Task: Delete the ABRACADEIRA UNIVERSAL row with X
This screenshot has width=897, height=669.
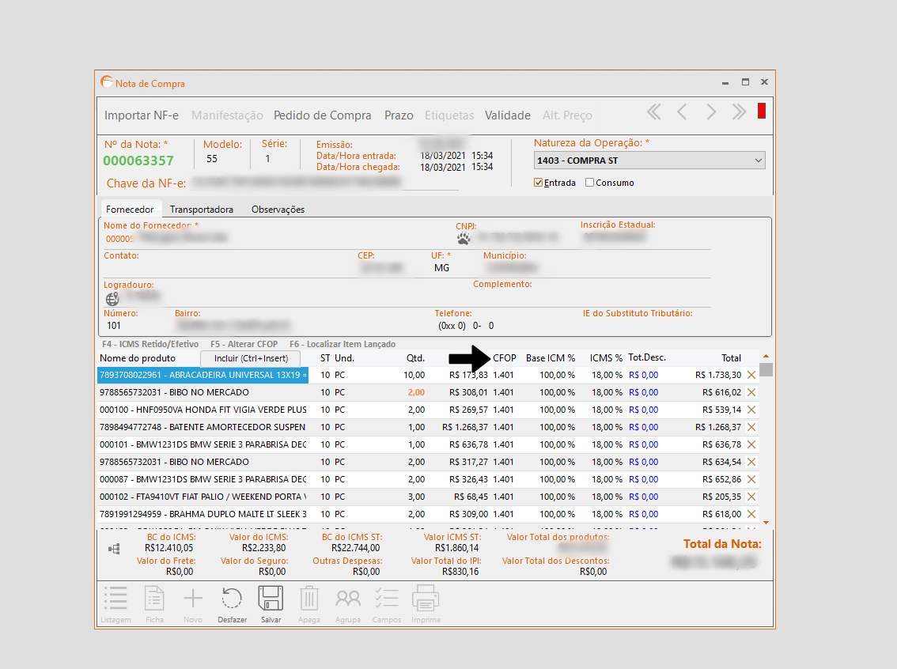Action: 751,375
